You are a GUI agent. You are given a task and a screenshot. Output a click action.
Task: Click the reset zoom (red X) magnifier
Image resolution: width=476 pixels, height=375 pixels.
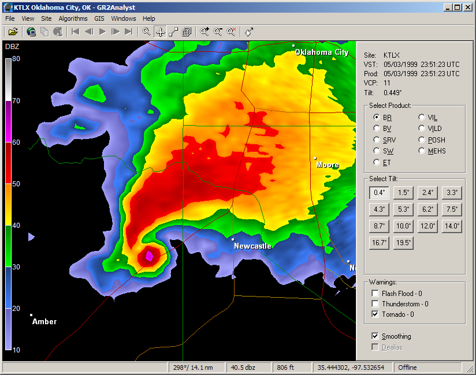click(231, 32)
